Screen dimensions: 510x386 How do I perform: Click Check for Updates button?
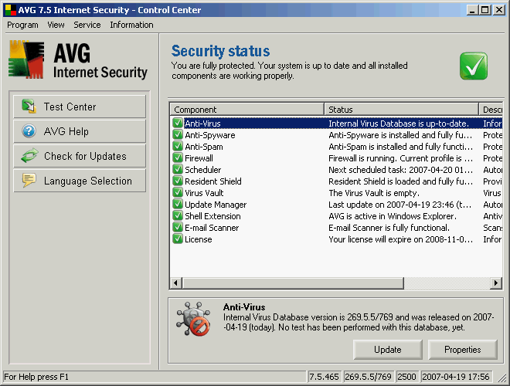(x=80, y=156)
